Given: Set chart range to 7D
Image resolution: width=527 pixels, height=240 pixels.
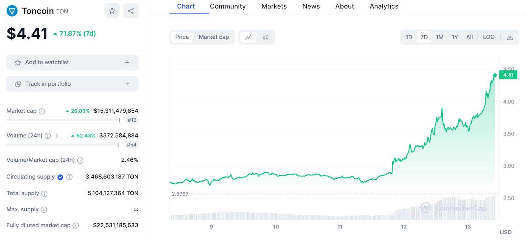Looking at the screenshot, I should point(424,37).
